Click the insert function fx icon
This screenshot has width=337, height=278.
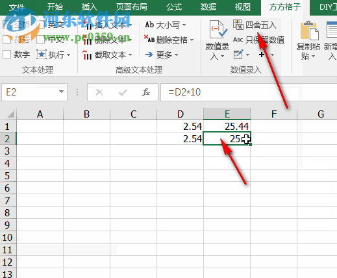[146, 92]
